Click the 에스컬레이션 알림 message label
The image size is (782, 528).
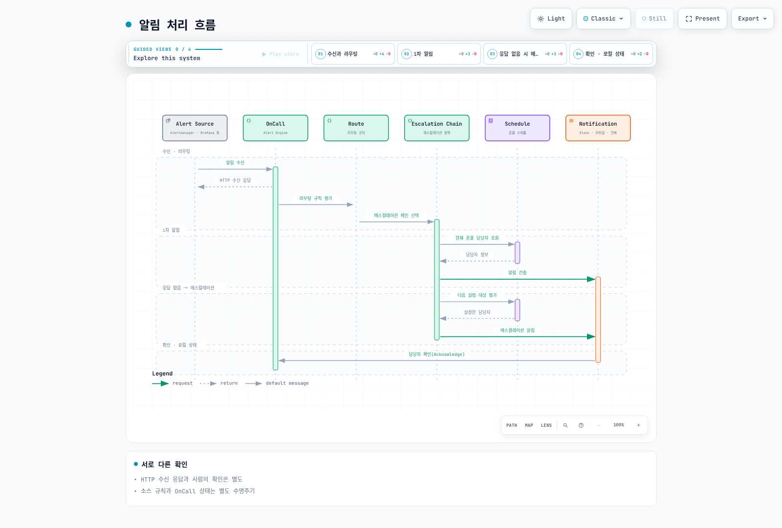[x=518, y=330]
